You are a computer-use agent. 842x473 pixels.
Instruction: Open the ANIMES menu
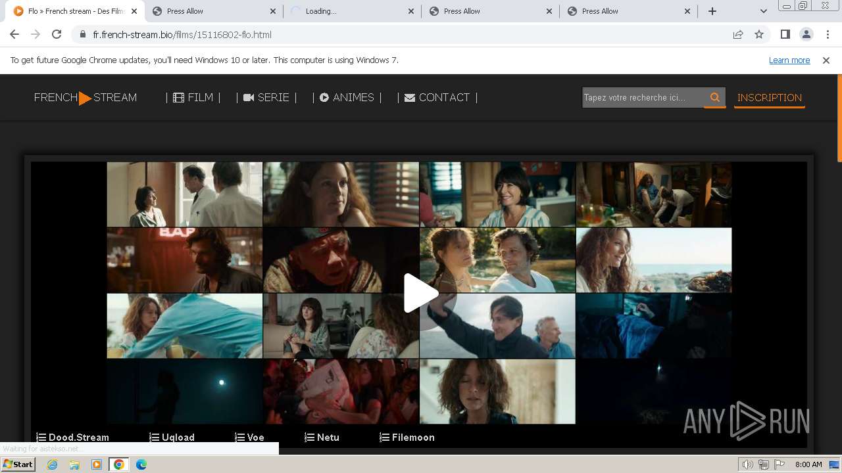(347, 97)
